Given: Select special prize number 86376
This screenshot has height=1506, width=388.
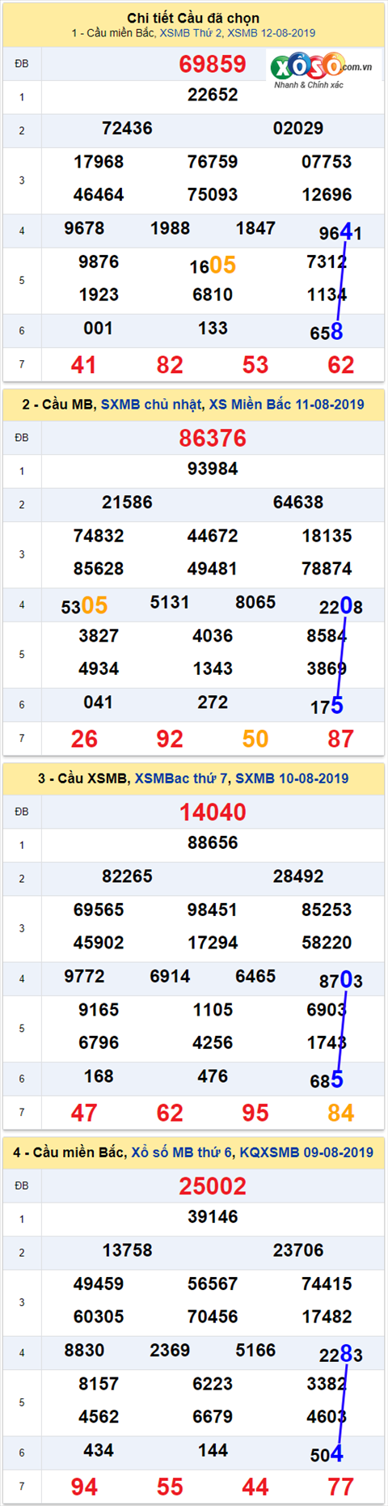Looking at the screenshot, I should tap(213, 439).
